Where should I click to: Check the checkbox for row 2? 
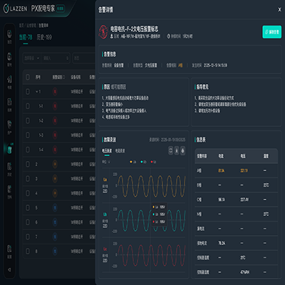[28, 164]
